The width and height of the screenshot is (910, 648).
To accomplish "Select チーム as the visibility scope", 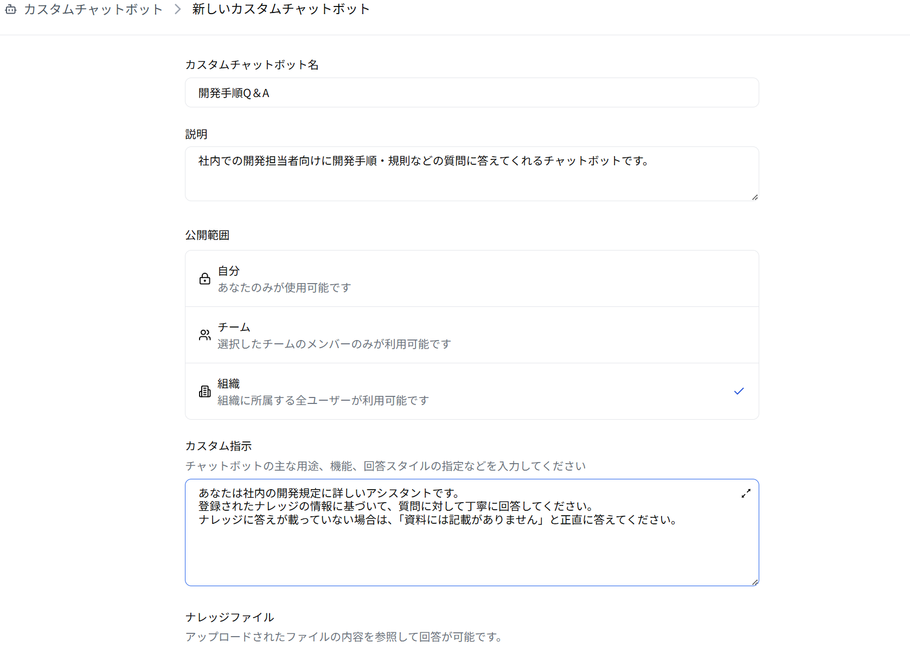I will [472, 335].
